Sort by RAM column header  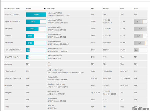92,9
